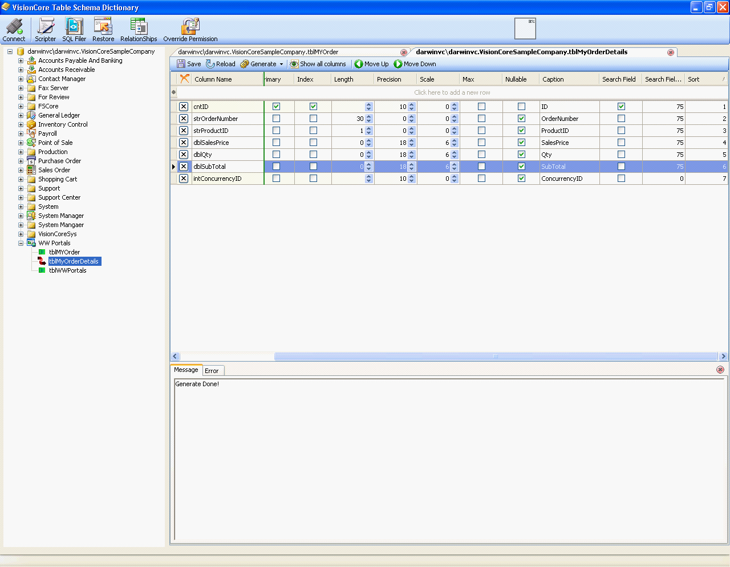Expand Accounts Payable And Banking node
Viewport: 730px width, 567px height.
pos(21,60)
